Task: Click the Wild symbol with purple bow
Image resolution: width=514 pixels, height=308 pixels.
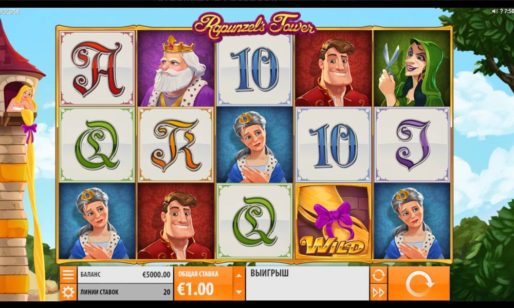Action: [x=334, y=221]
